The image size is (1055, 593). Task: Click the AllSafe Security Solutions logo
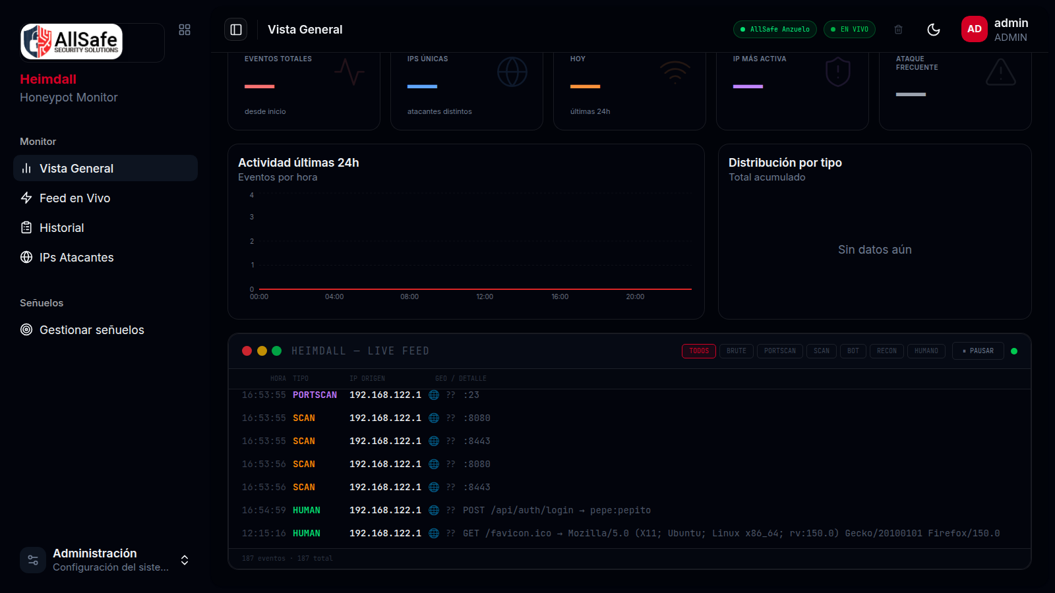[72, 42]
